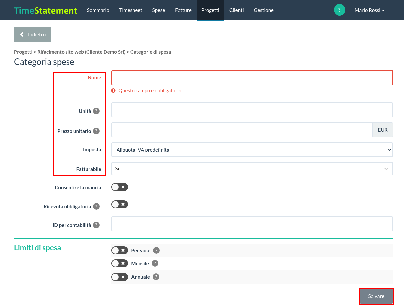
Task: Toggle Ricevuta obbligatoria on
Action: click(x=120, y=204)
